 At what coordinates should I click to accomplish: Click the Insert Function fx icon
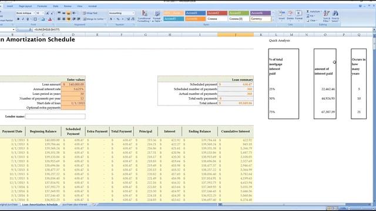(x=31, y=30)
